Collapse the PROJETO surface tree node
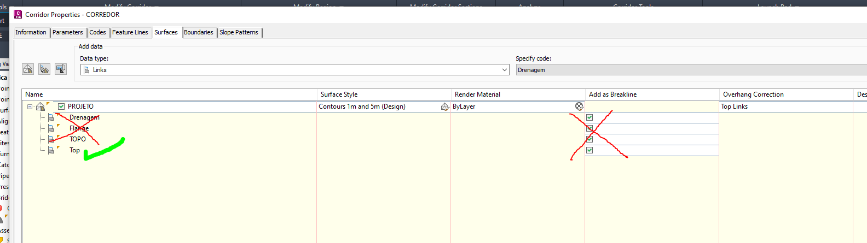 tap(30, 106)
